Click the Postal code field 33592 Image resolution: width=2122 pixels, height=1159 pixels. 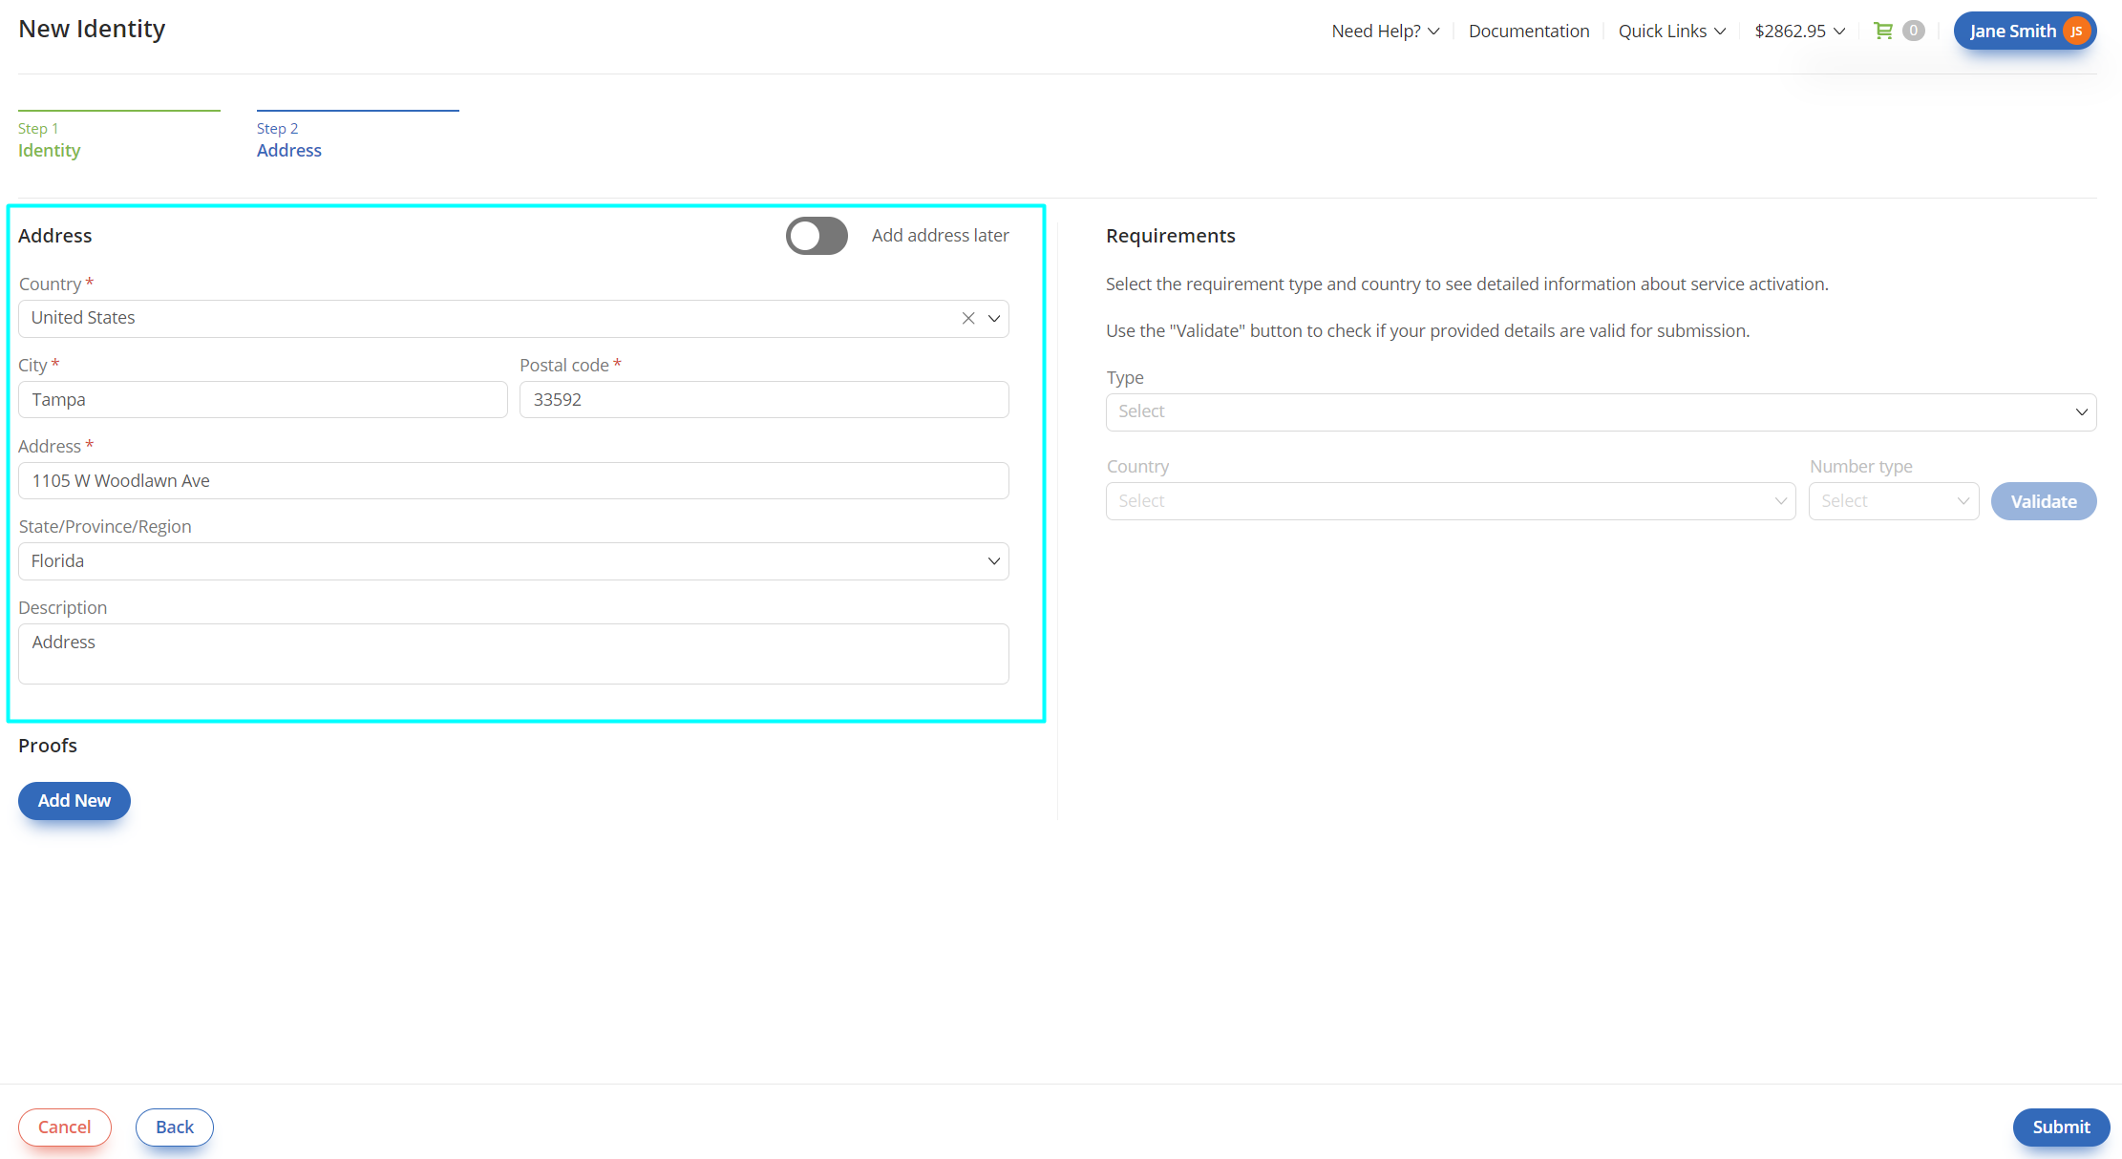764,400
